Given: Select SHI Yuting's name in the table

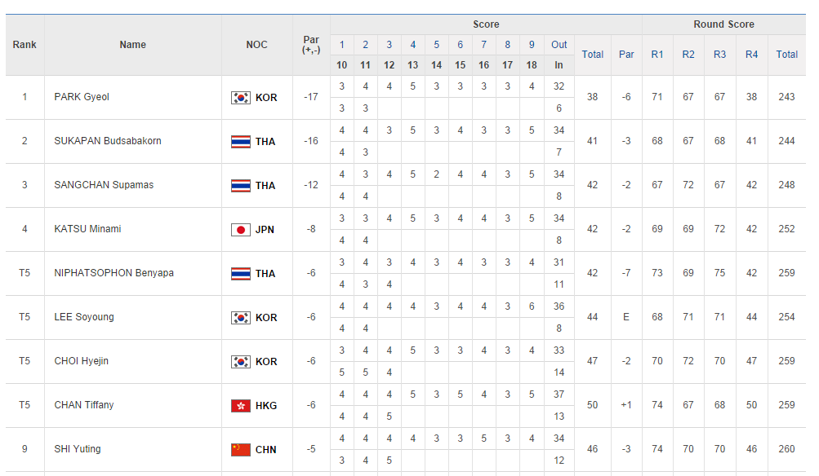Looking at the screenshot, I should point(78,449).
